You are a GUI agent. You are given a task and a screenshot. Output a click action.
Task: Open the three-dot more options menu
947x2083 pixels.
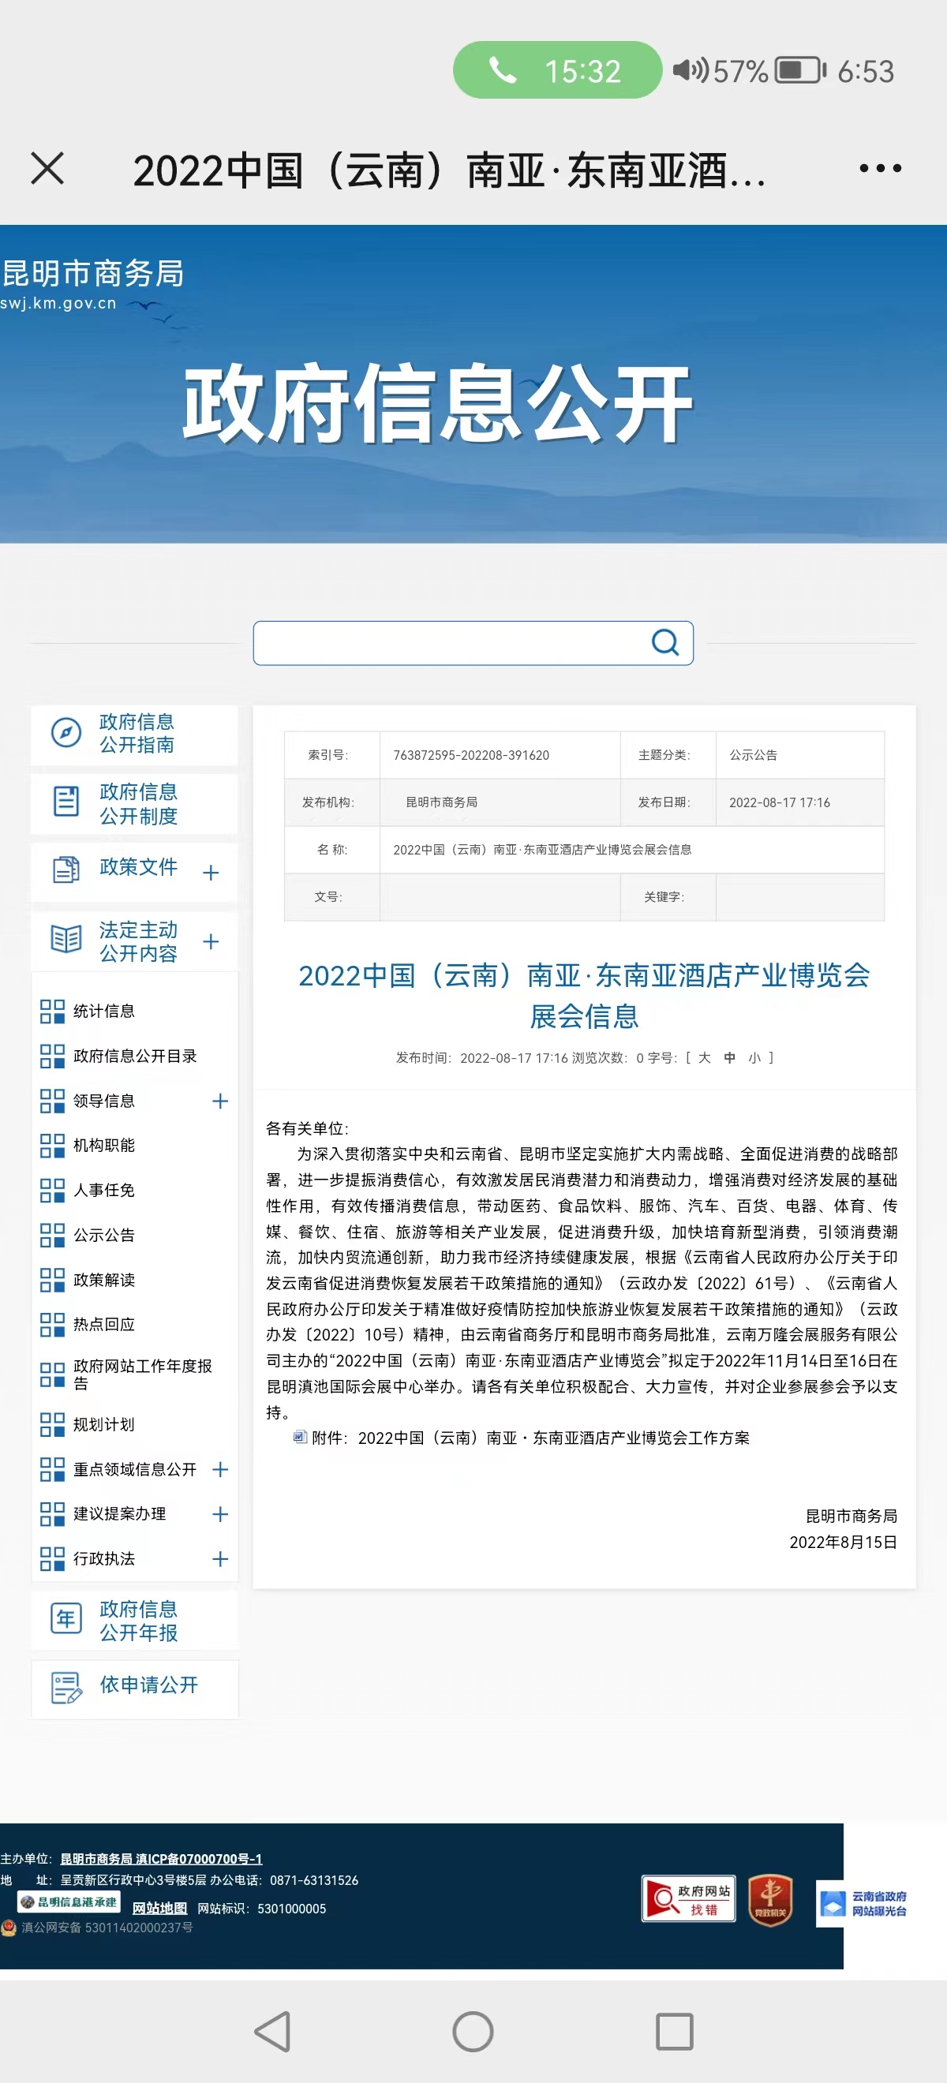click(x=880, y=169)
